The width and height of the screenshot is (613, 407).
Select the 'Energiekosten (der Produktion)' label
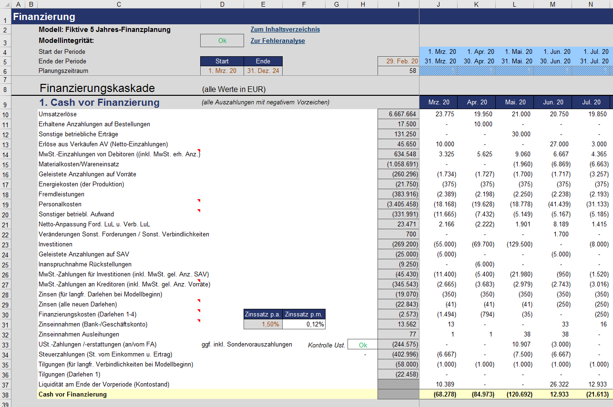coord(82,184)
